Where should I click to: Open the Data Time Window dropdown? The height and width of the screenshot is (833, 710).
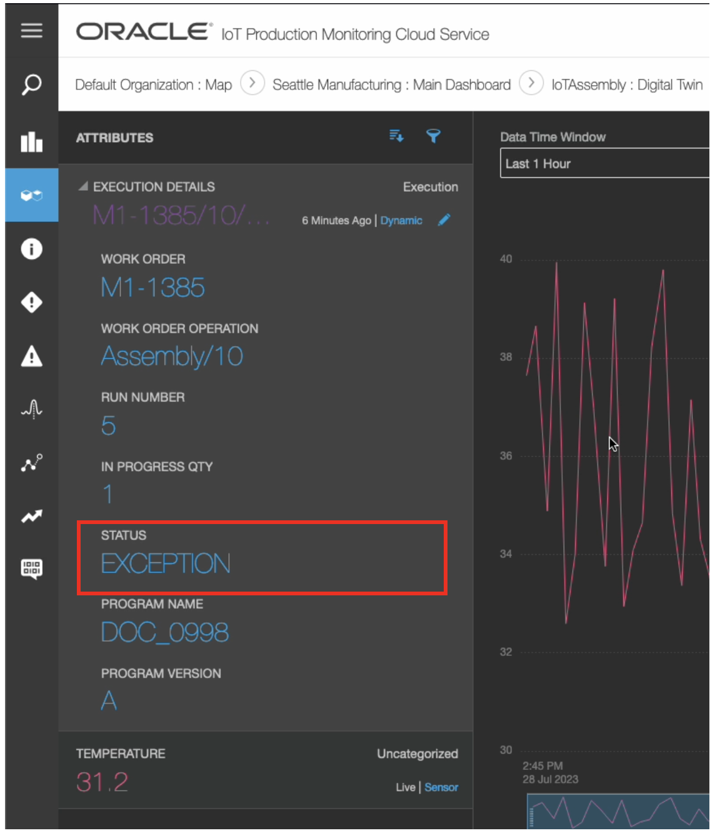click(x=604, y=163)
